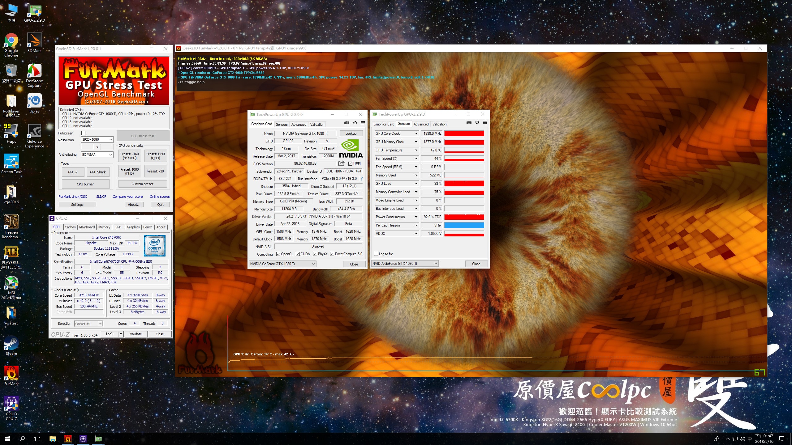Click the refresh icon in GPU-Z Graphics Card window
Viewport: 792px width, 445px height.
click(x=355, y=123)
